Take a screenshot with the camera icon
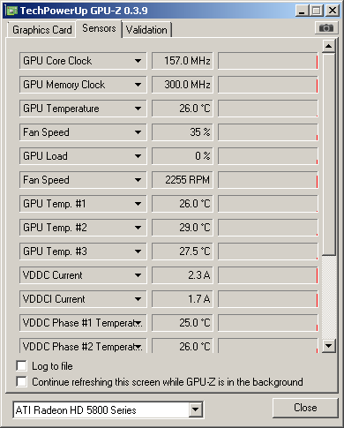Viewport: 344px width, 428px height. point(326,28)
